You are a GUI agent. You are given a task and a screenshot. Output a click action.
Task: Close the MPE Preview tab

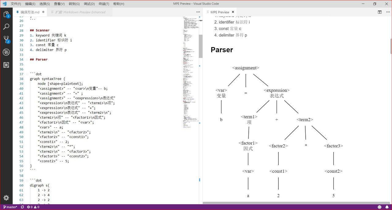[232, 12]
